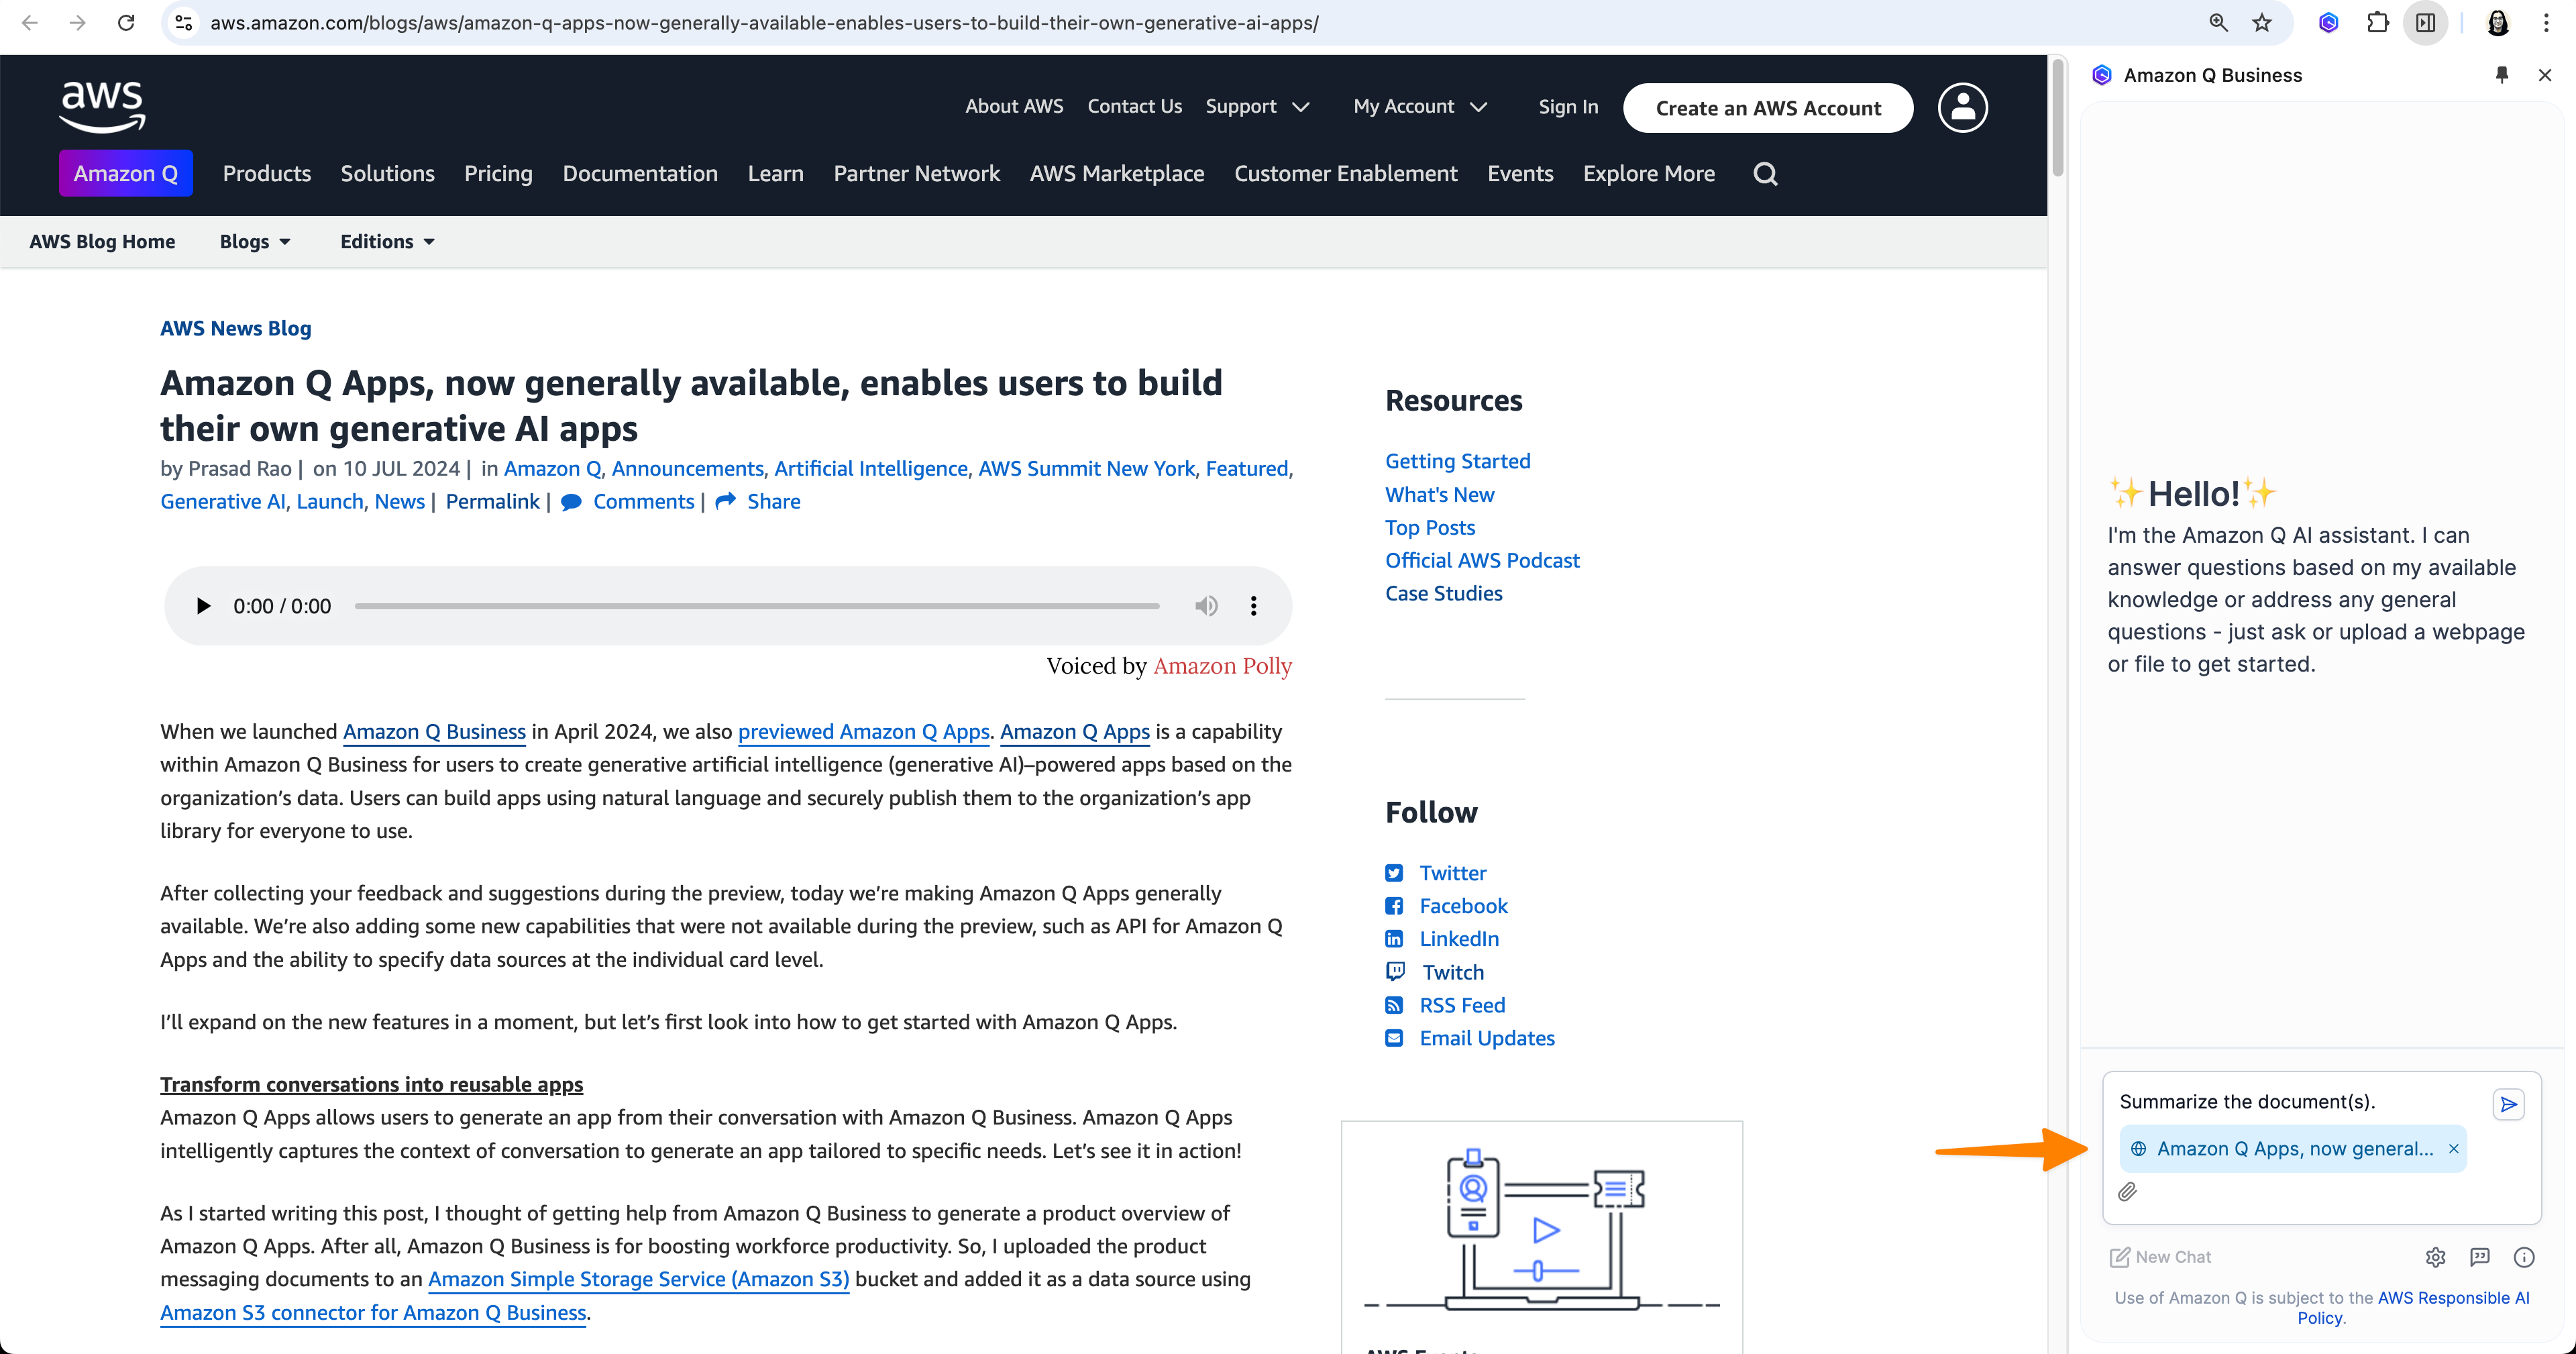Expand the My Account dropdown
The width and height of the screenshot is (2576, 1354).
click(x=1420, y=107)
